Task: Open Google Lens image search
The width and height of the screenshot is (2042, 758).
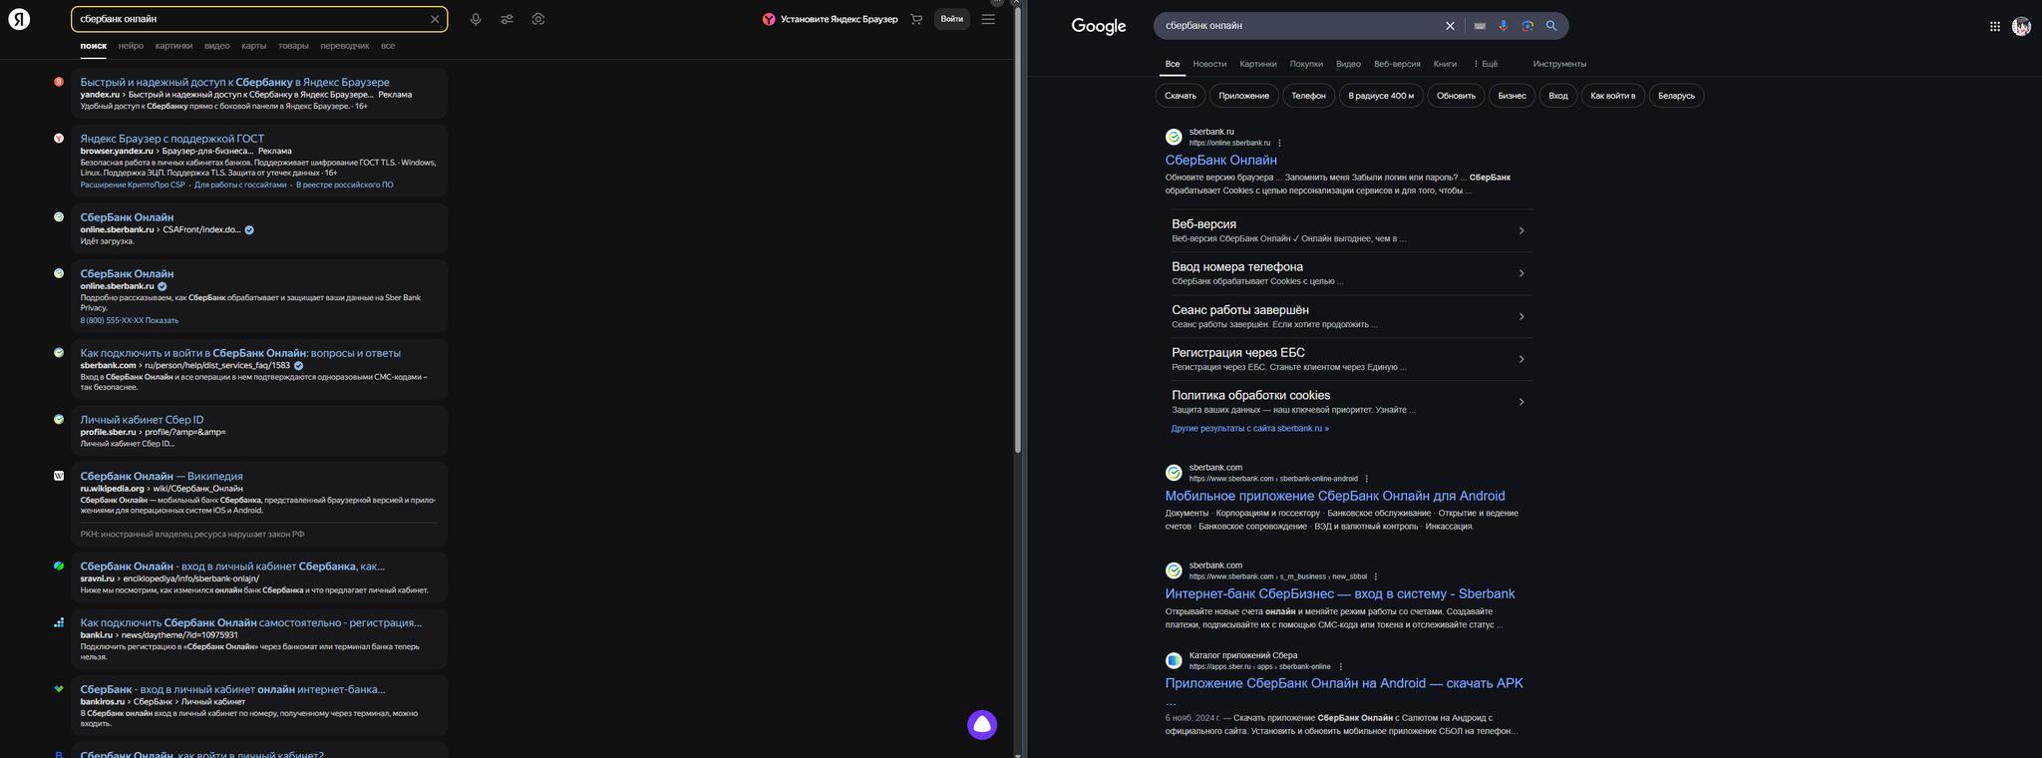Action: (1528, 26)
